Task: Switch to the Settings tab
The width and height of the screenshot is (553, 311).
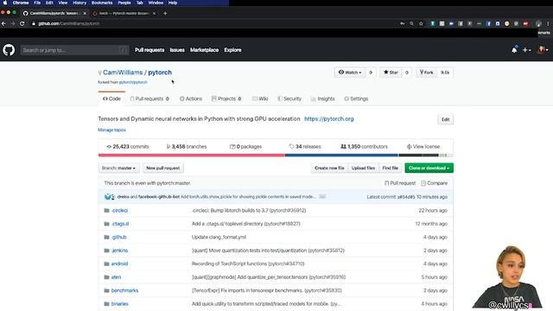Action: coord(356,98)
